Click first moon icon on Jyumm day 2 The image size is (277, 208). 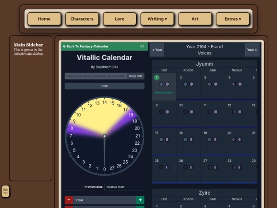[x=185, y=84]
